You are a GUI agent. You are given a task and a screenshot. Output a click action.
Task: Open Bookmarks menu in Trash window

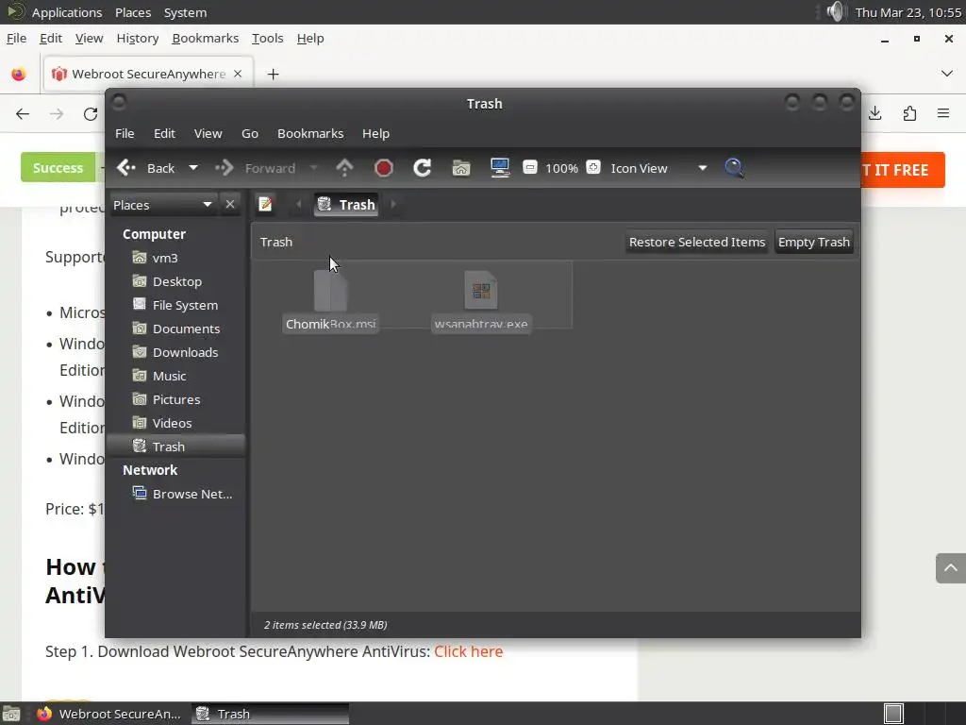pyautogui.click(x=310, y=133)
